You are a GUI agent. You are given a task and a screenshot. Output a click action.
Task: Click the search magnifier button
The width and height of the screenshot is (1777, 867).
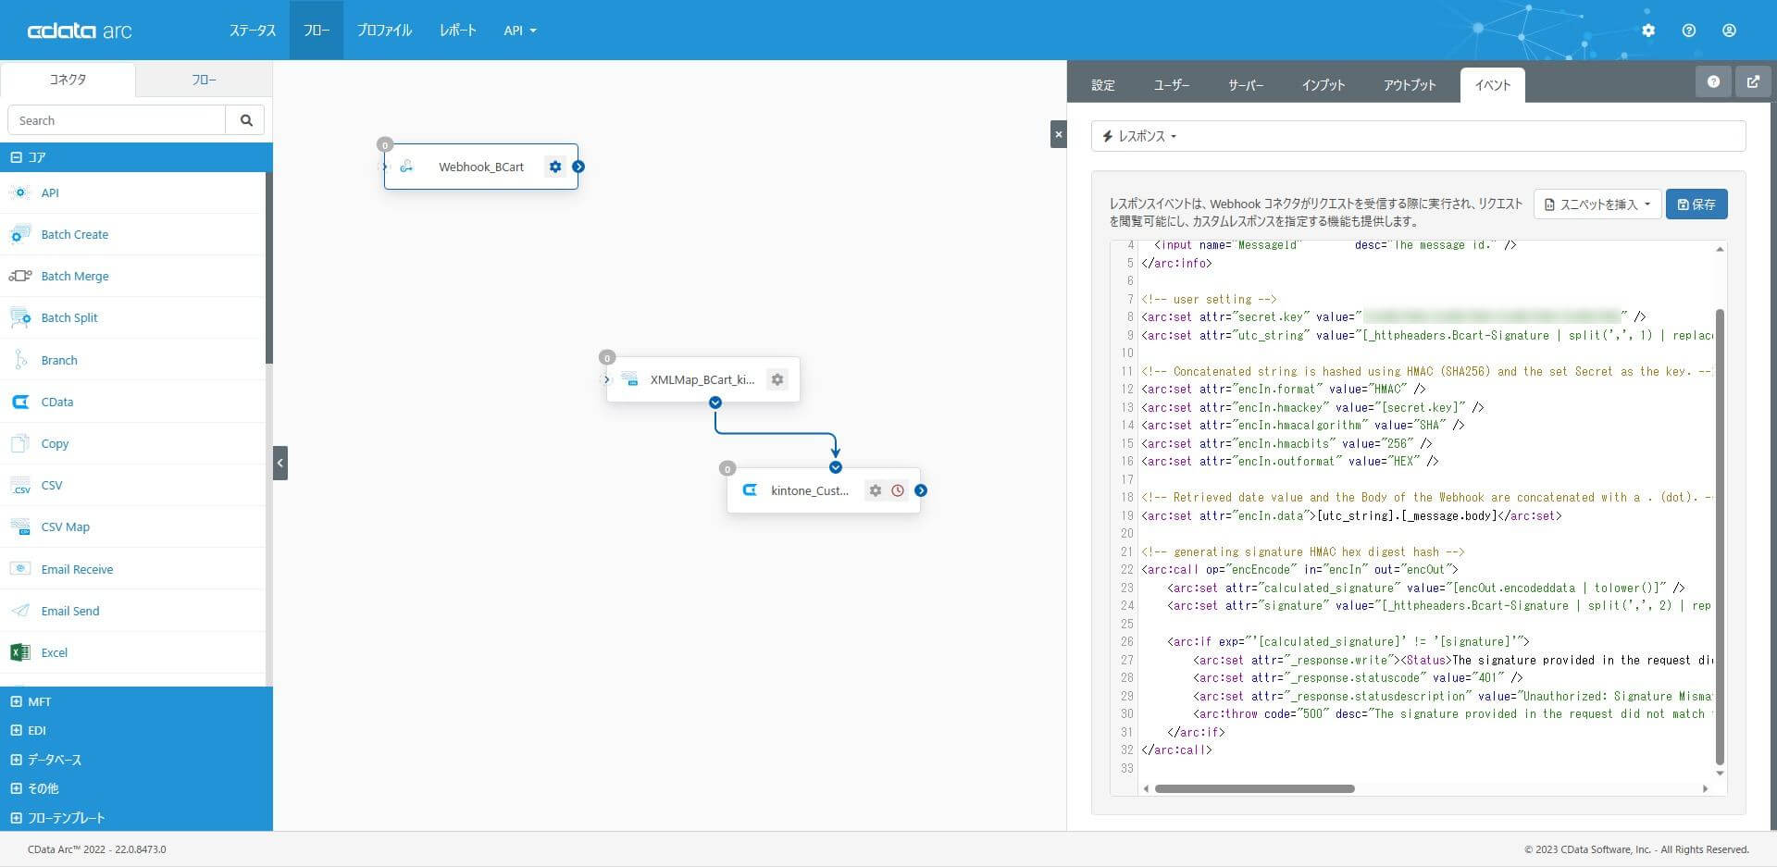(246, 120)
